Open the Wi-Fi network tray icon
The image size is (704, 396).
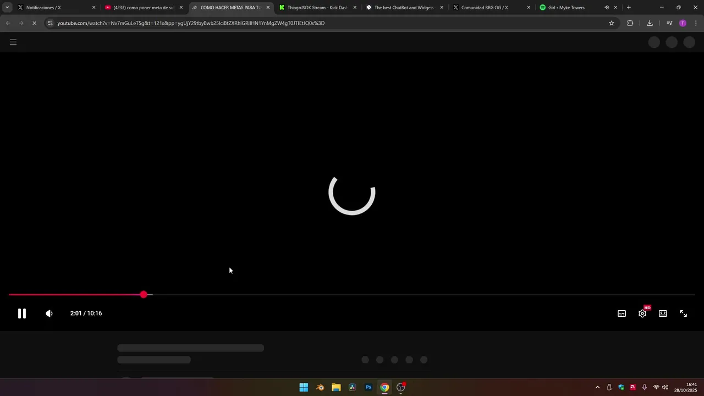click(x=656, y=387)
